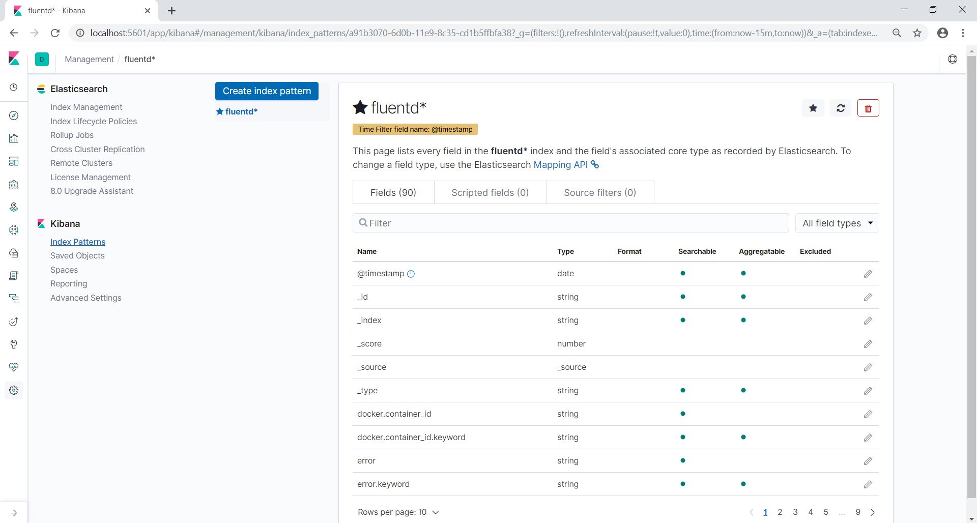Refresh the field list with the reload icon
The height and width of the screenshot is (523, 977).
pos(841,108)
